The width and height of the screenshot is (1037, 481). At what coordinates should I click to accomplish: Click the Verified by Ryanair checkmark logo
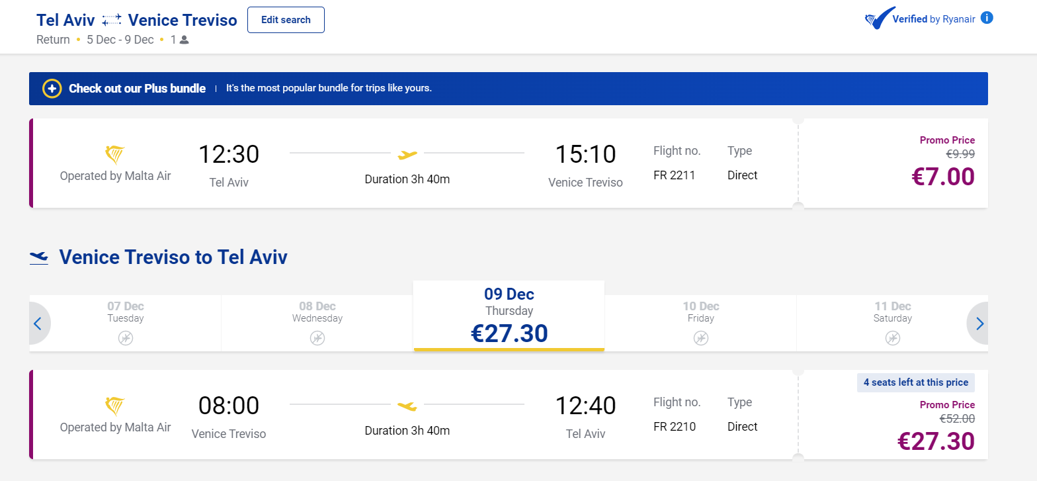pos(878,20)
